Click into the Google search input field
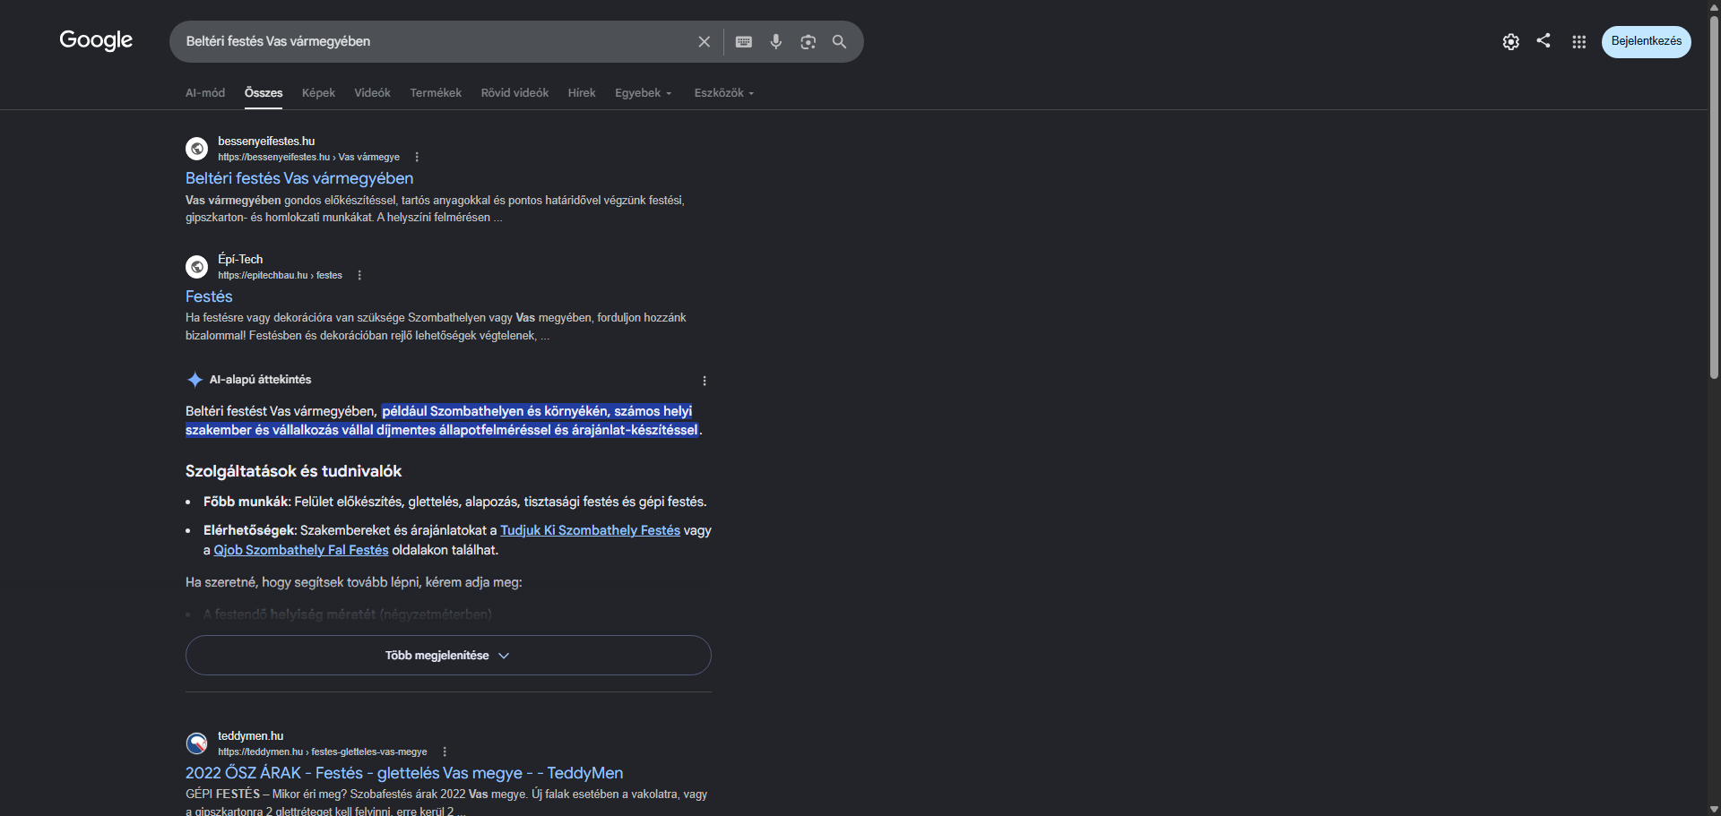The image size is (1721, 816). click(x=435, y=41)
